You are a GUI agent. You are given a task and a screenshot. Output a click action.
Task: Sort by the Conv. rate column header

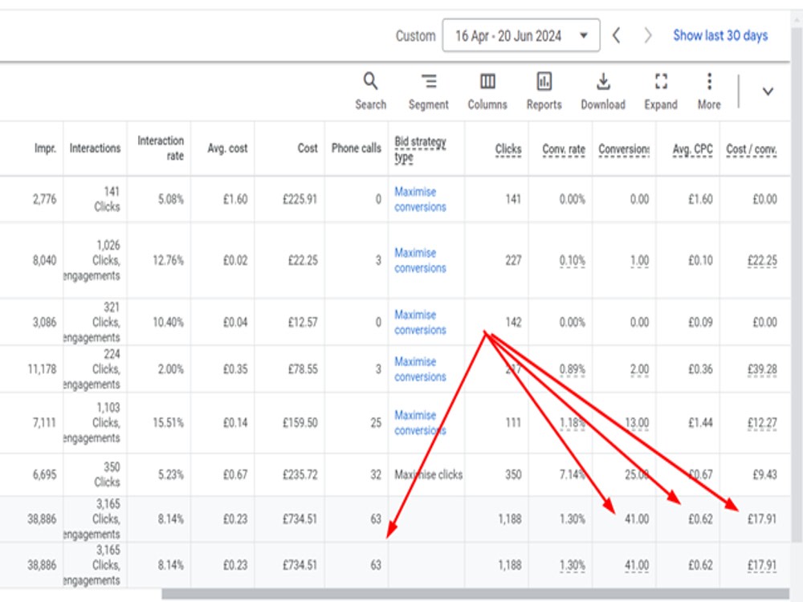(564, 149)
